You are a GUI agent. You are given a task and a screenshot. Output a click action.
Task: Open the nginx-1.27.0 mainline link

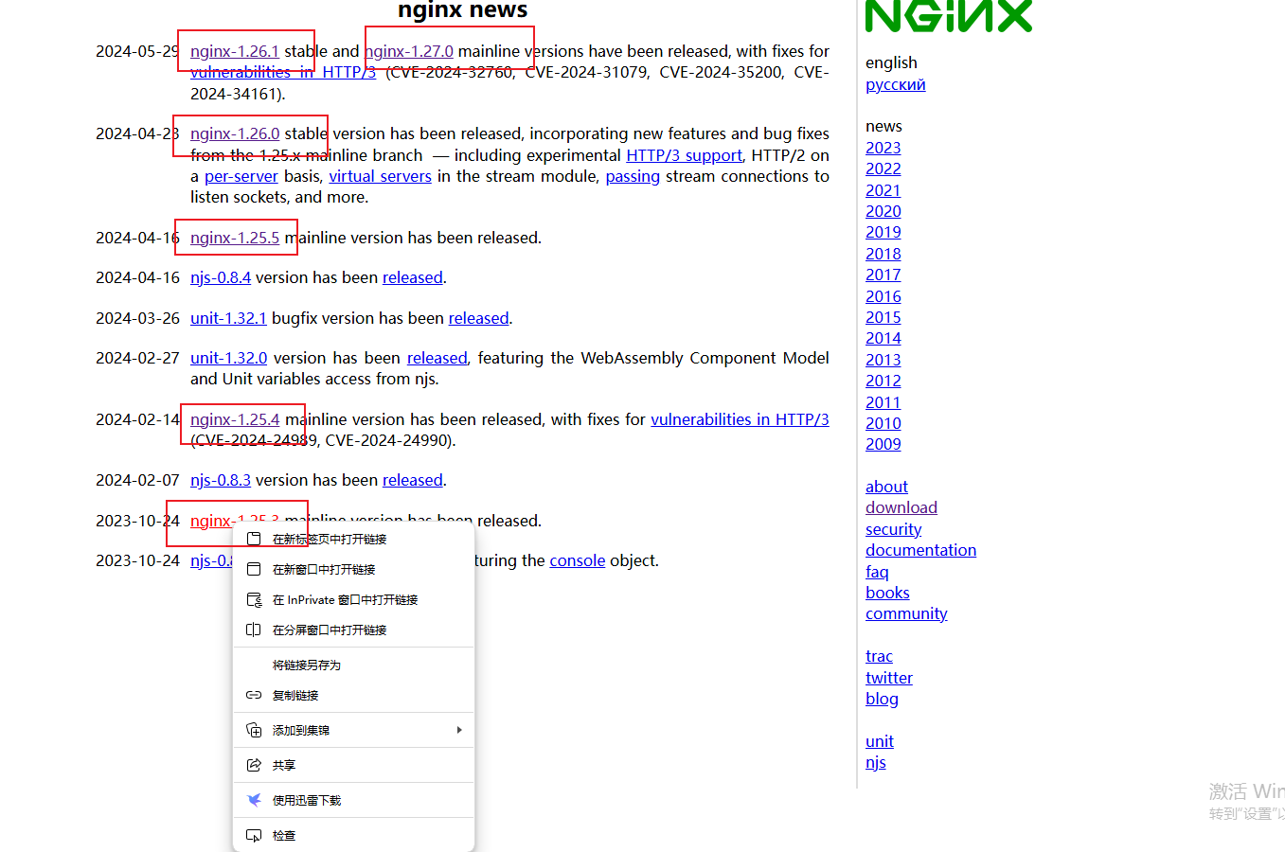409,50
